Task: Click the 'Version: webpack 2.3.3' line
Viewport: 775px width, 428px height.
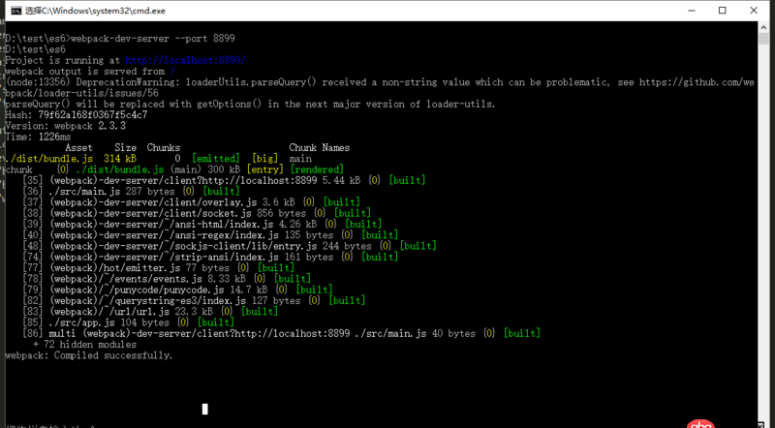Action: point(65,126)
